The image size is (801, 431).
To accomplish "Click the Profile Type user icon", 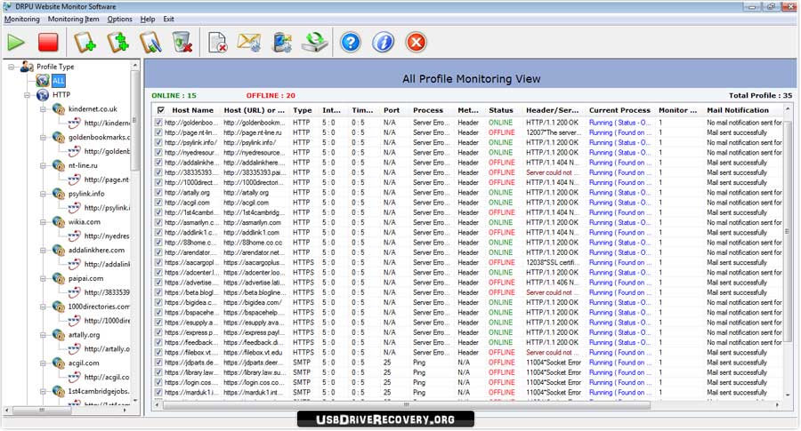I will (x=27, y=67).
